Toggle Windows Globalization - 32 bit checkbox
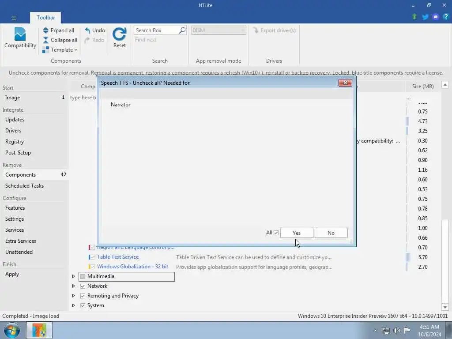Image resolution: width=452 pixels, height=339 pixels. (x=92, y=267)
